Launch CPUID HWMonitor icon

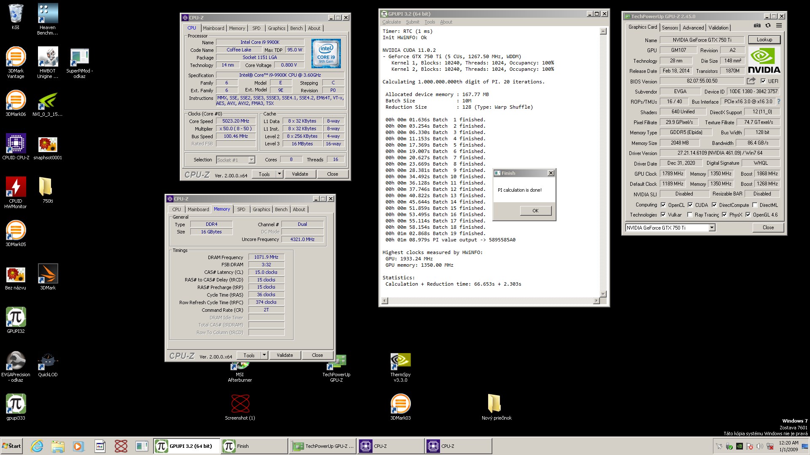[16, 193]
